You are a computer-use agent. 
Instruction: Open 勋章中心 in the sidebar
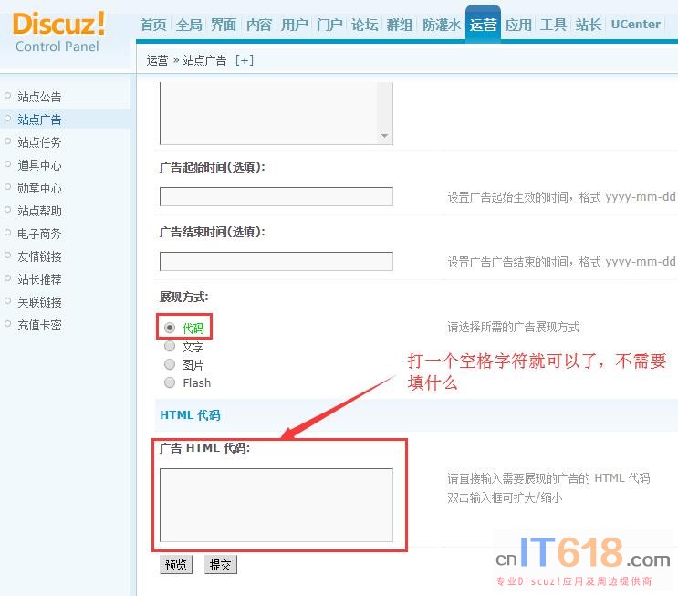click(x=39, y=188)
